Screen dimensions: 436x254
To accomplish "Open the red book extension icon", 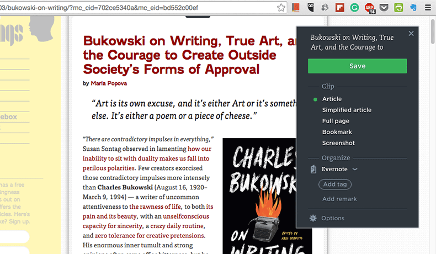I will (296, 8).
